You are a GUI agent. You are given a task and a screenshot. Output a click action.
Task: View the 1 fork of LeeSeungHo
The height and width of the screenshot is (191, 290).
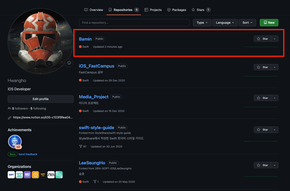(96, 182)
